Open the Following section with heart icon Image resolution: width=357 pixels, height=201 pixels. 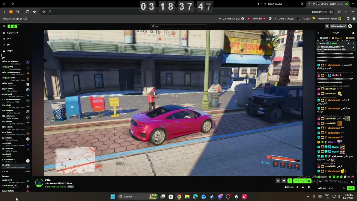pyautogui.click(x=7, y=45)
